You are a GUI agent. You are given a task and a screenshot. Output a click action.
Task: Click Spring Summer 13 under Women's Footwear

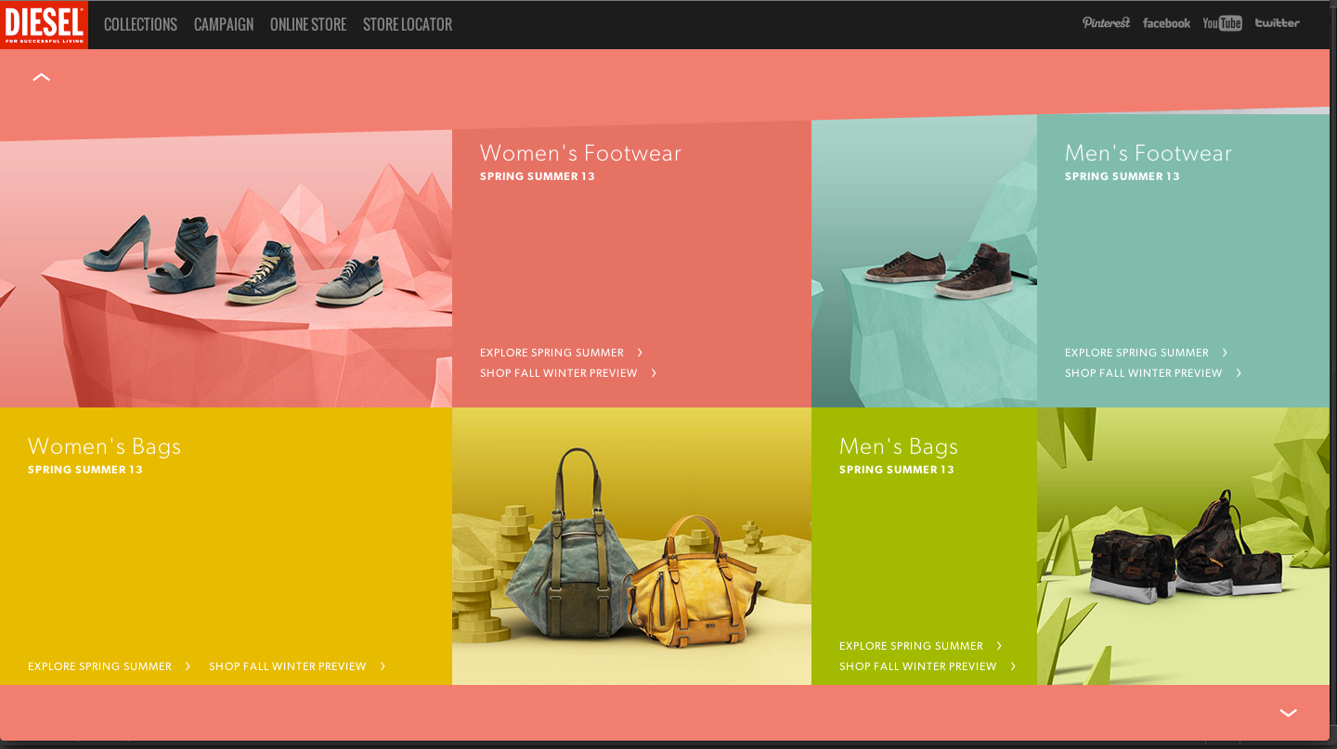pyautogui.click(x=538, y=176)
